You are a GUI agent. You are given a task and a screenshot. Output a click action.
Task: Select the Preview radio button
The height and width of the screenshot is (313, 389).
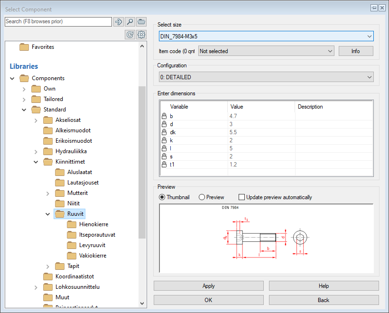coord(202,197)
